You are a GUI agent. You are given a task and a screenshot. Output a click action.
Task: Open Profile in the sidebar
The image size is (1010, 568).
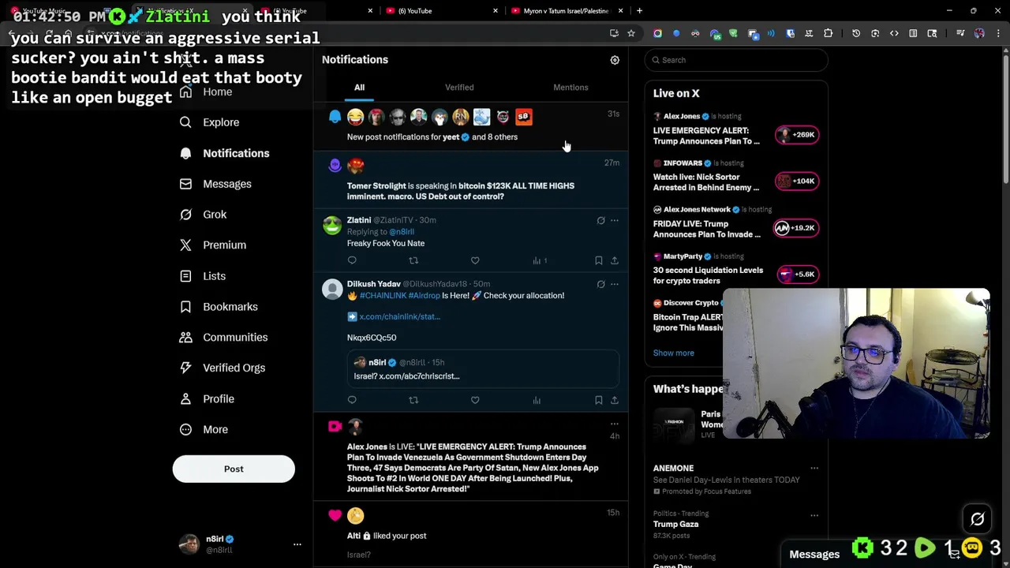pyautogui.click(x=207, y=399)
